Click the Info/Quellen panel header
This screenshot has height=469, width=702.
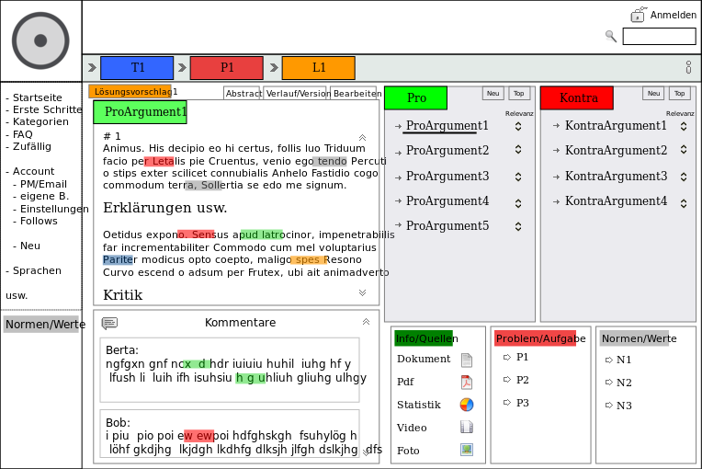click(x=424, y=338)
